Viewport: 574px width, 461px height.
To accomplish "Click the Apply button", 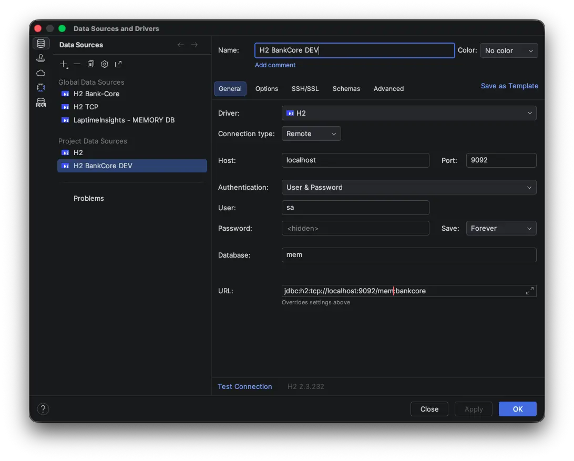I will coord(473,409).
